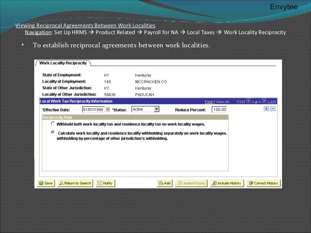The width and height of the screenshot is (311, 233).
Task: Click the Update/Display button
Action: (x=191, y=183)
